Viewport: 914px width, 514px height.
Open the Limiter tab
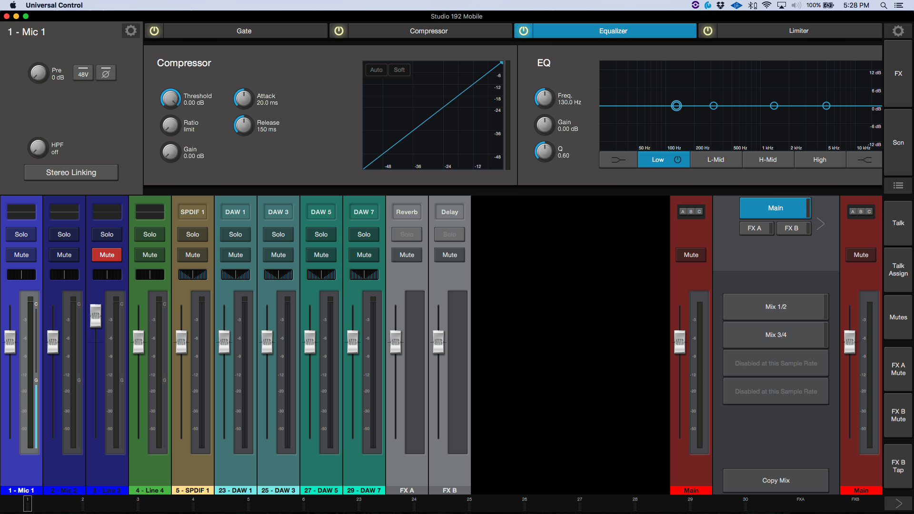coord(799,31)
